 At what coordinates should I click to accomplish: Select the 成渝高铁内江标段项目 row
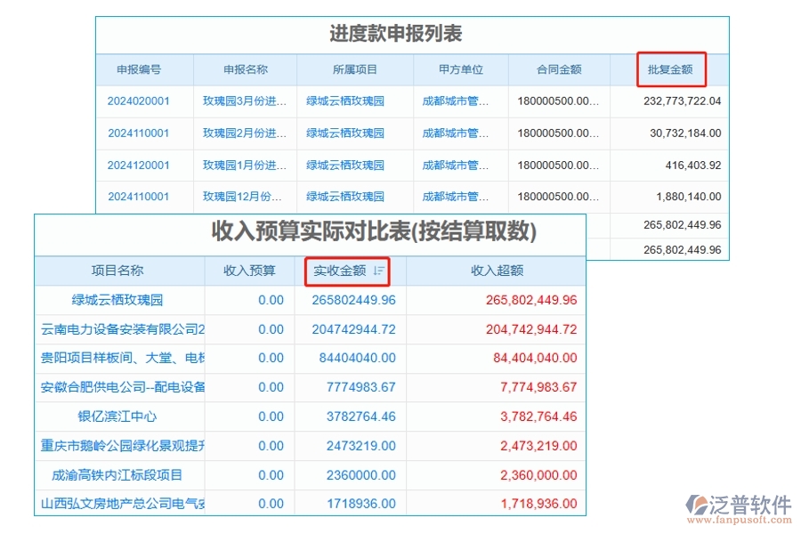pyautogui.click(x=120, y=475)
